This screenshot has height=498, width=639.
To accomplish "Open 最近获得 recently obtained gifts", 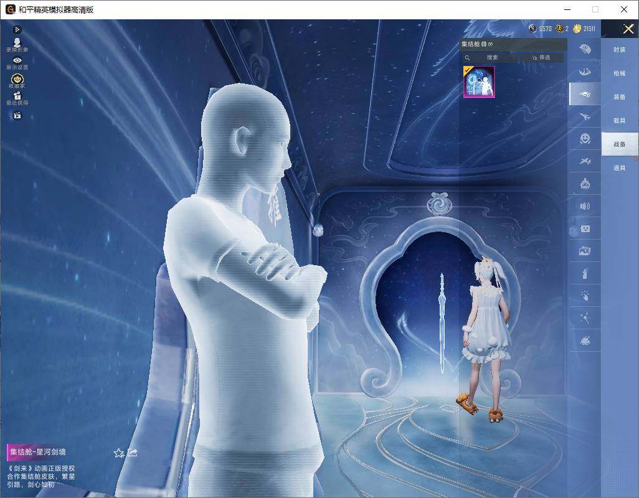I will (x=17, y=98).
